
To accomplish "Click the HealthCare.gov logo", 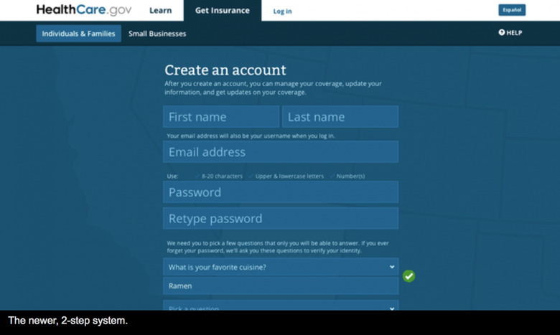I will [84, 10].
